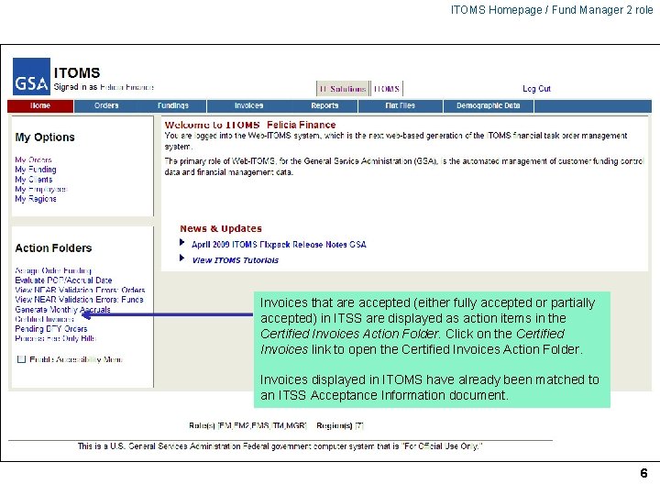Click the Role(s) status text
This screenshot has height=495, width=660.
[x=247, y=425]
